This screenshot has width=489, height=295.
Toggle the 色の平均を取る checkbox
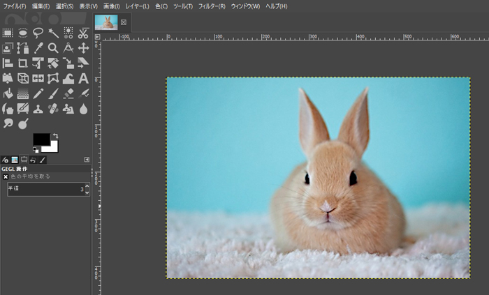6,177
